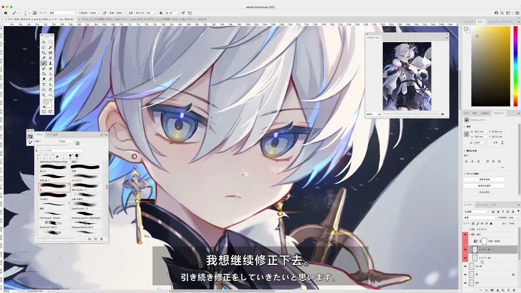Collapse the 修正 layer group

[470, 234]
